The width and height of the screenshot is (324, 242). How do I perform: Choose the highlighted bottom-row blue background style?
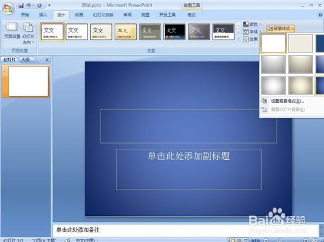(x=320, y=85)
